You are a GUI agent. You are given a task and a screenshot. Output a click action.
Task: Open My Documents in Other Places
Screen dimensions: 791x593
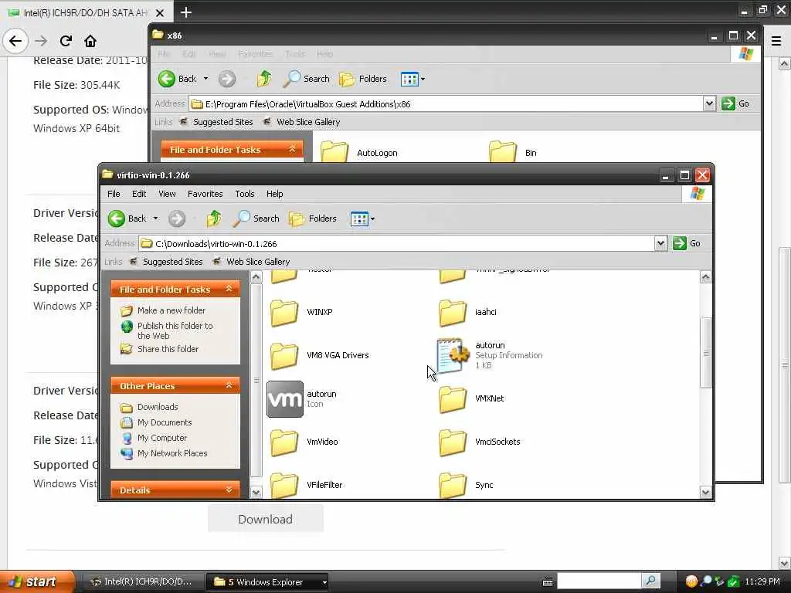pos(156,422)
